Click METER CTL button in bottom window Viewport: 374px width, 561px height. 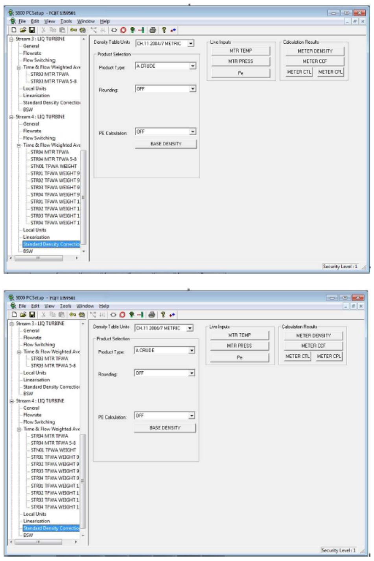pos(297,356)
